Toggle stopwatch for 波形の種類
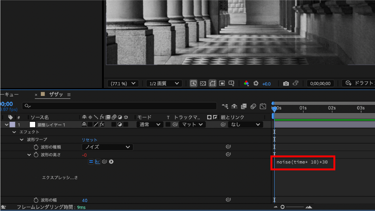Image resolution: width=375 pixels, height=211 pixels. pyautogui.click(x=36, y=147)
